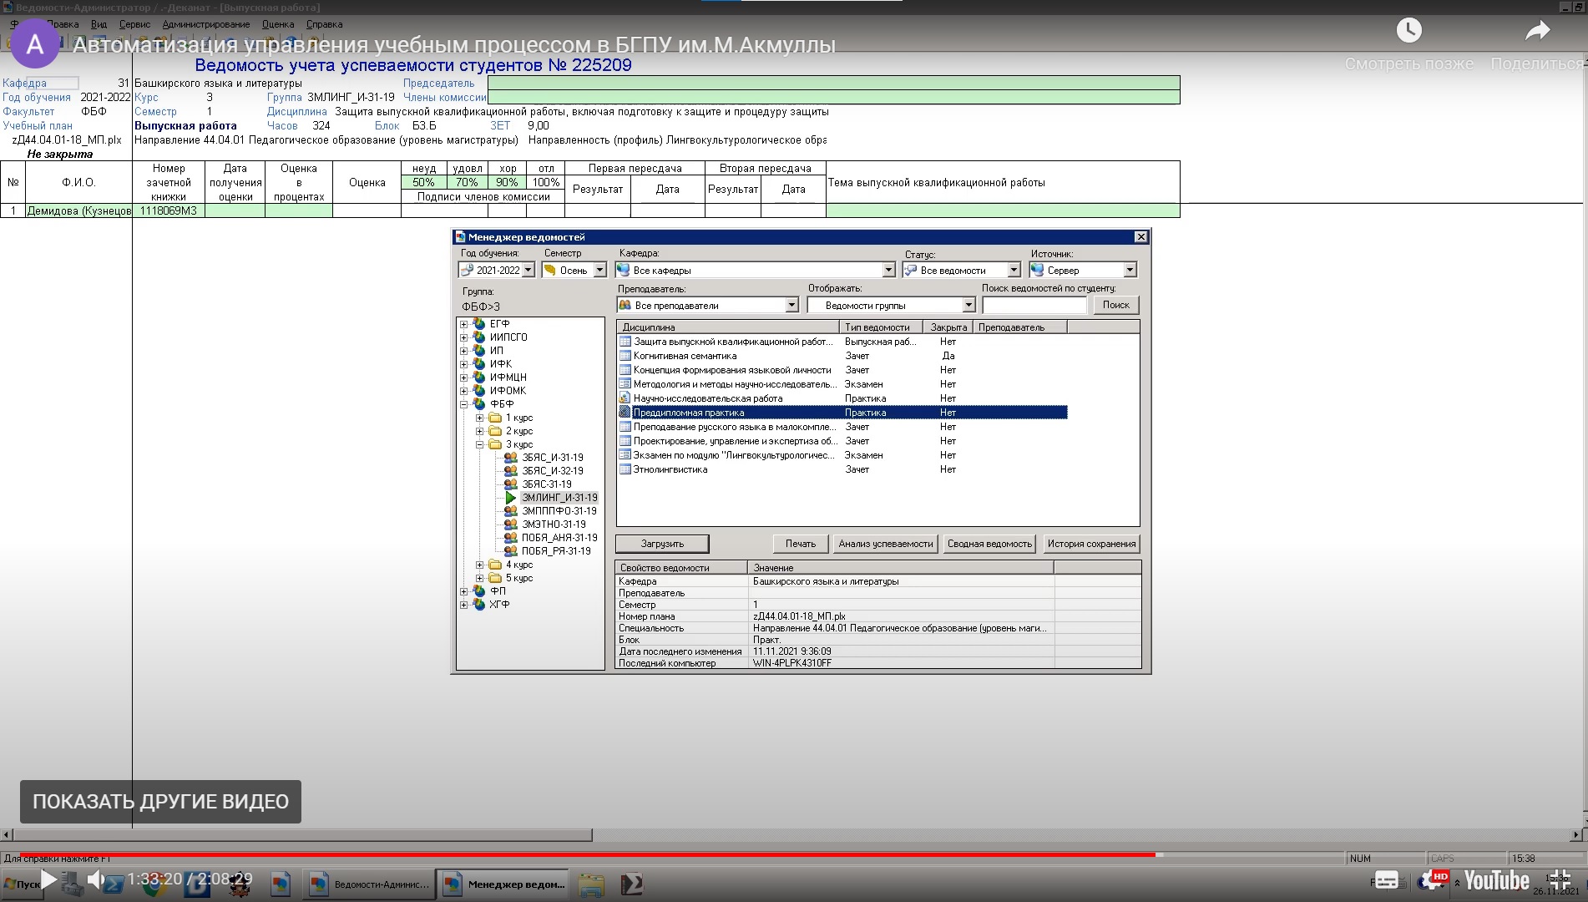Expand the ЕГФ faculty tree node
The height and width of the screenshot is (902, 1588).
464,324
